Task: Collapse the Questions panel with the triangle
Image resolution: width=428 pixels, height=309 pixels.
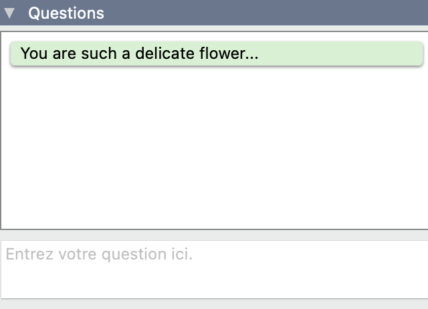Action: tap(9, 13)
